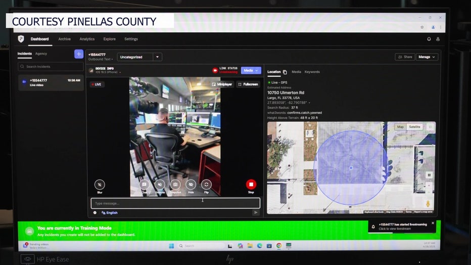
Task: Focus the Search Incidents field
Action: pyautogui.click(x=51, y=66)
